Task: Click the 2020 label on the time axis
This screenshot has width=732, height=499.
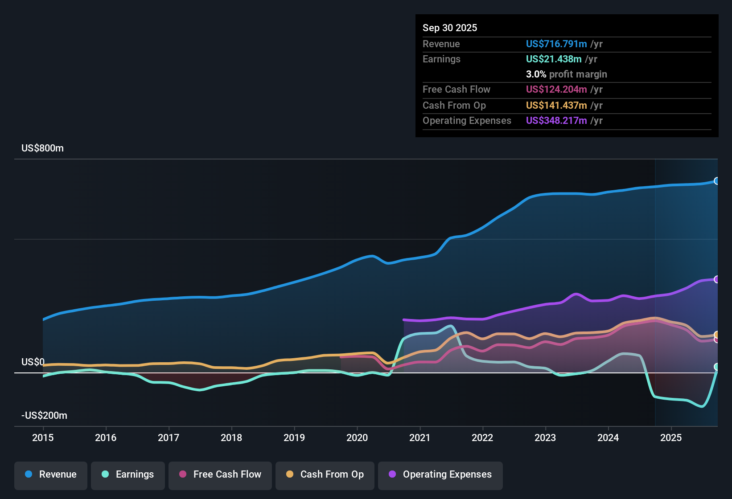Action: click(357, 438)
